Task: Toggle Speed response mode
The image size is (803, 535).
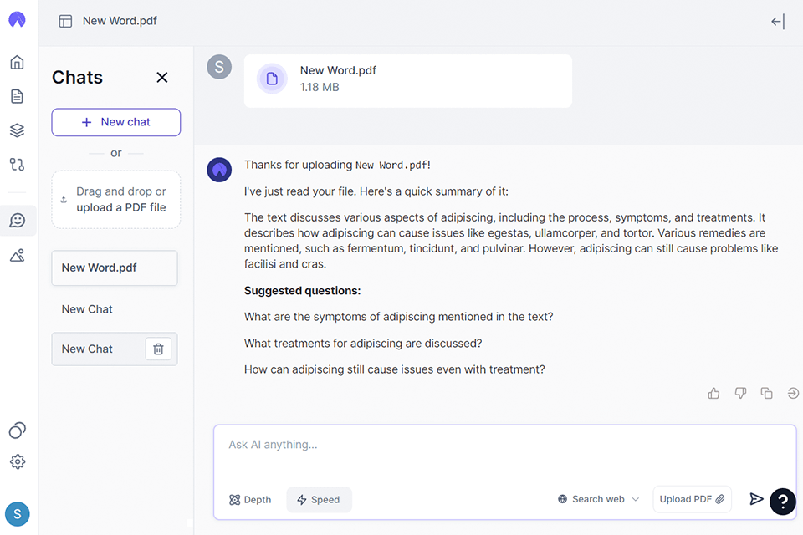Action: (x=319, y=500)
